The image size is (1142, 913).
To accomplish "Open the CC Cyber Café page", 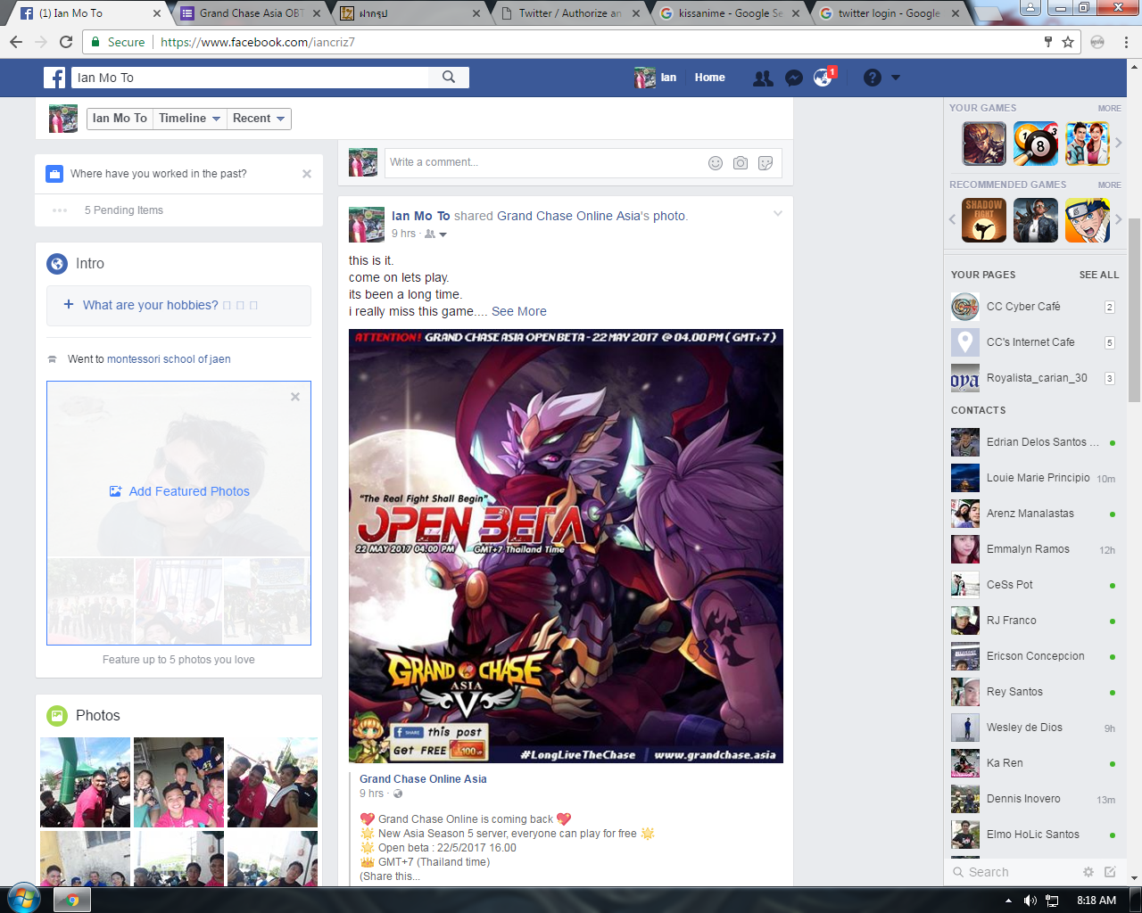I will click(x=1035, y=307).
